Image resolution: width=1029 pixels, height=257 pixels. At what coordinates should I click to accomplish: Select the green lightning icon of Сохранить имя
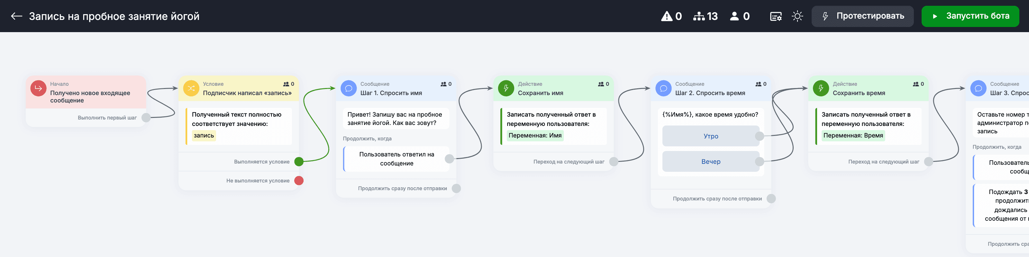(x=506, y=88)
